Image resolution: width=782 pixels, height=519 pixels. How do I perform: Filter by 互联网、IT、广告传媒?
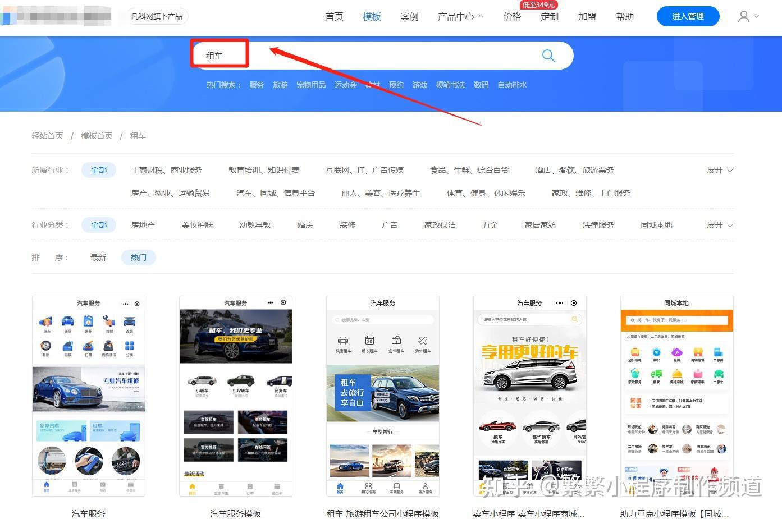[365, 170]
